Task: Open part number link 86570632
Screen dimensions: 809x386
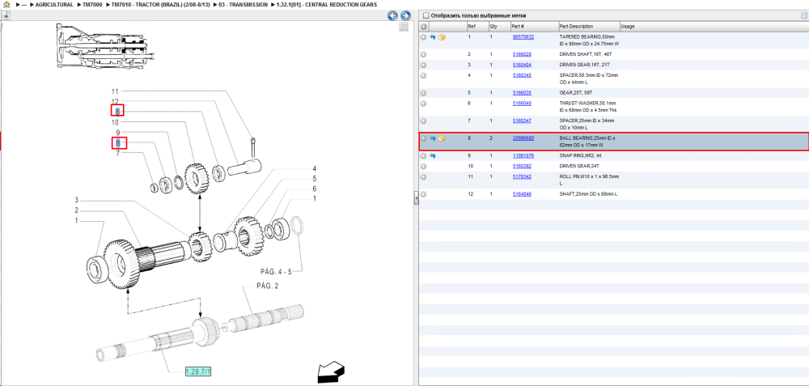Action: coord(523,37)
